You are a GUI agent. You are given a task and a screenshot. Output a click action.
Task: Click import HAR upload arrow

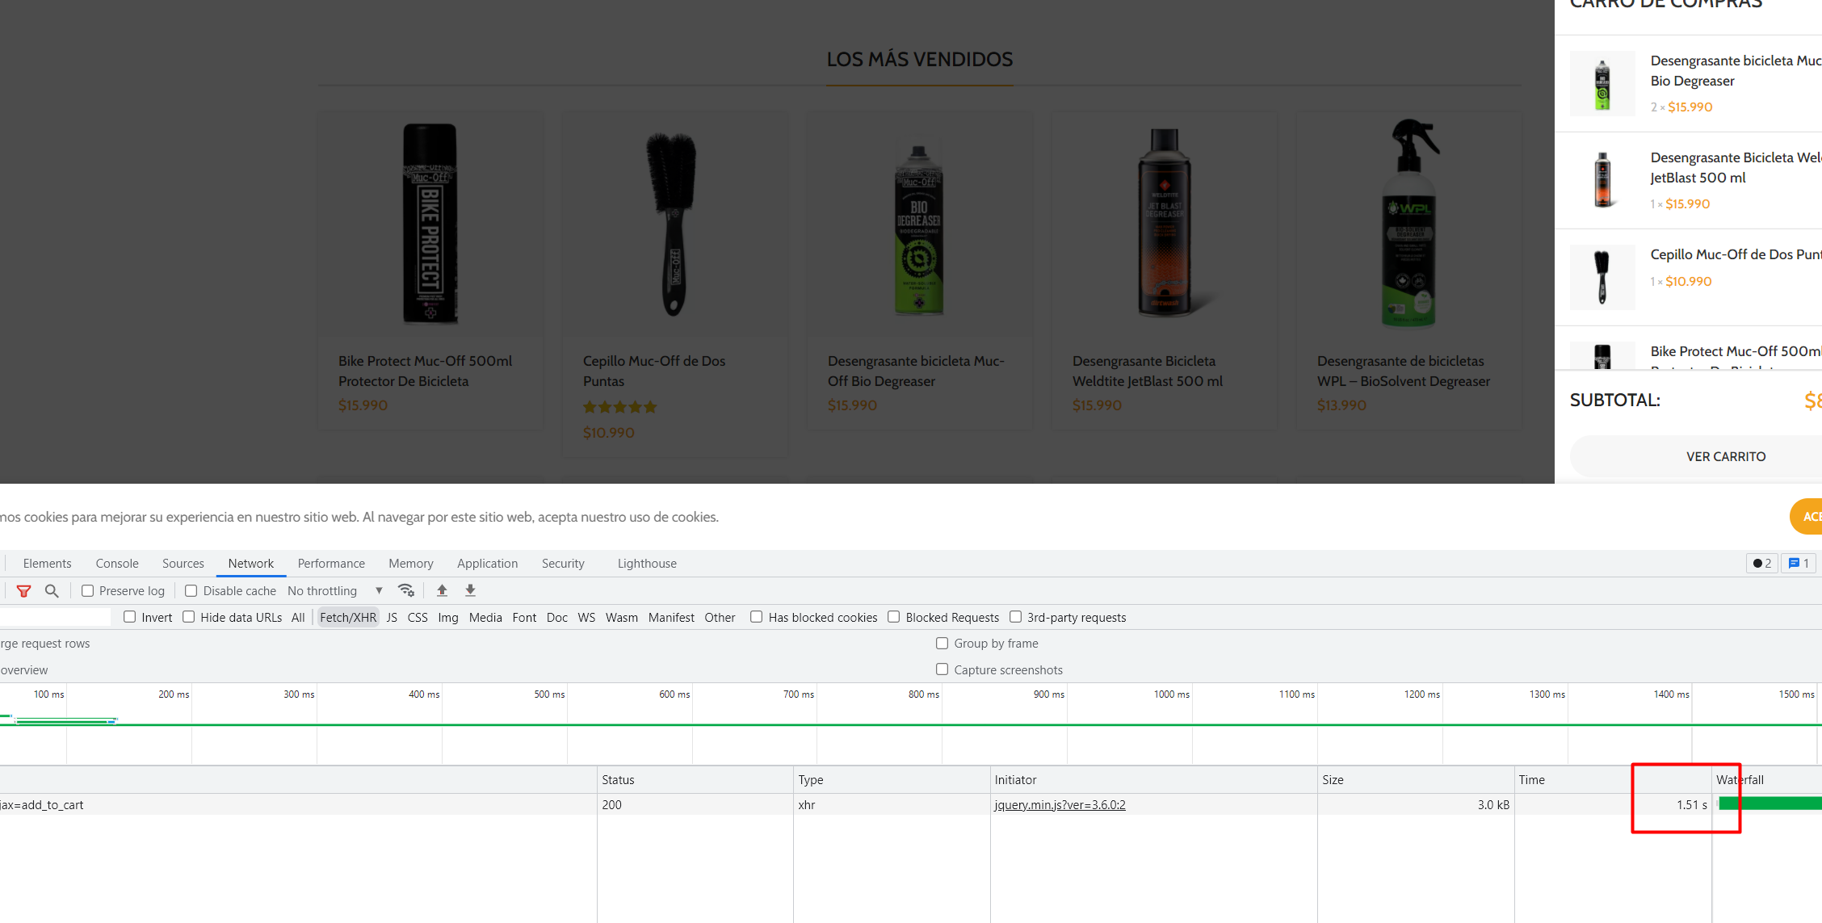tap(442, 590)
